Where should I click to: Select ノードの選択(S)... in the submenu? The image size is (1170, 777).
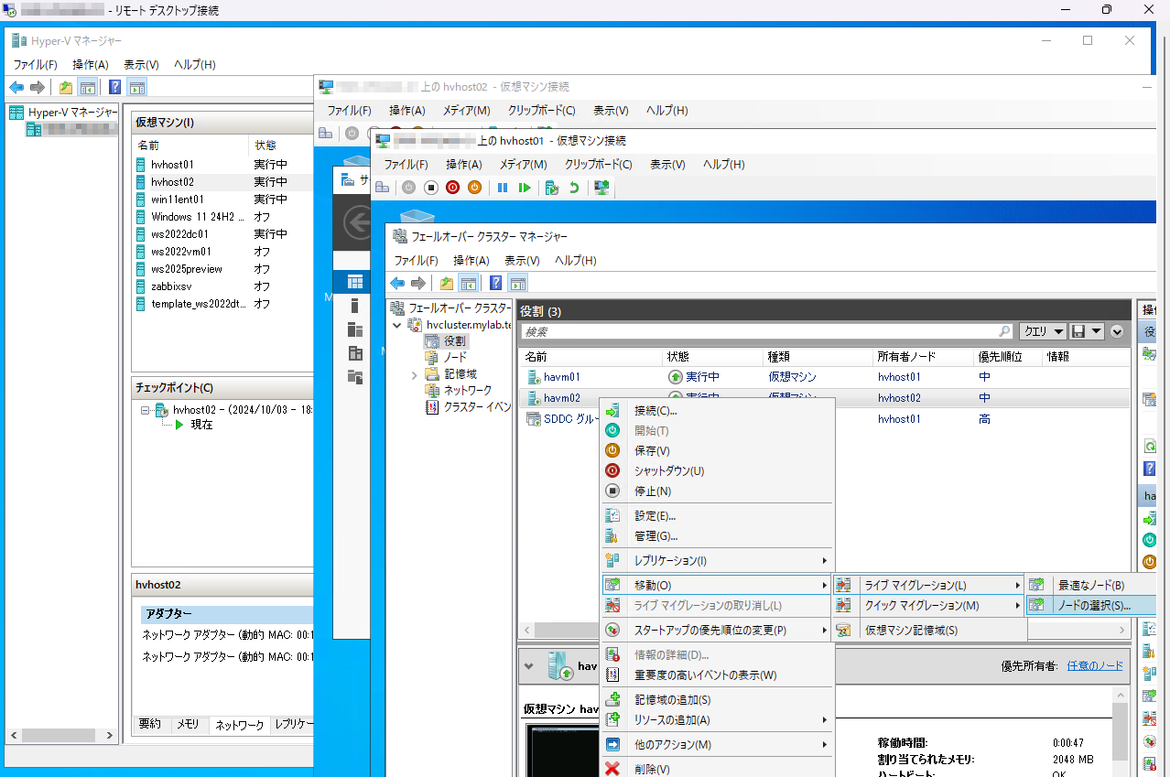[x=1093, y=606]
